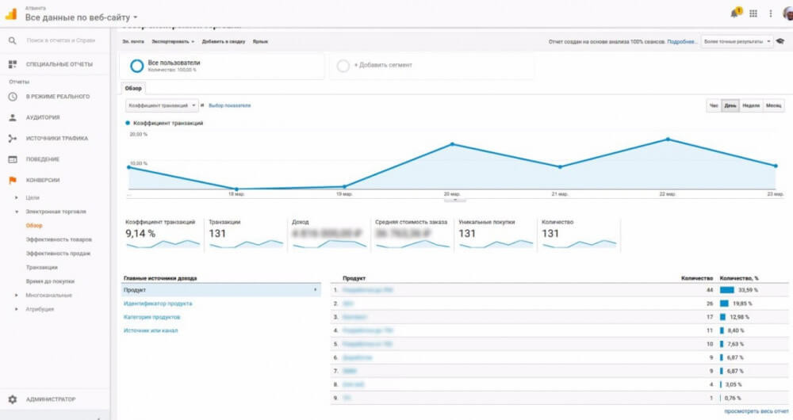Open the Экспортировать dropdown
This screenshot has width=793, height=420.
(173, 41)
